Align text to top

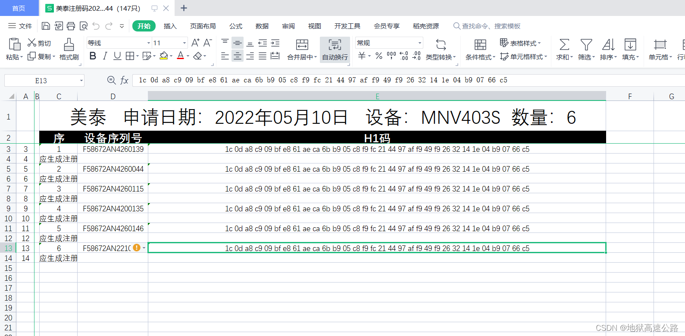click(x=225, y=43)
